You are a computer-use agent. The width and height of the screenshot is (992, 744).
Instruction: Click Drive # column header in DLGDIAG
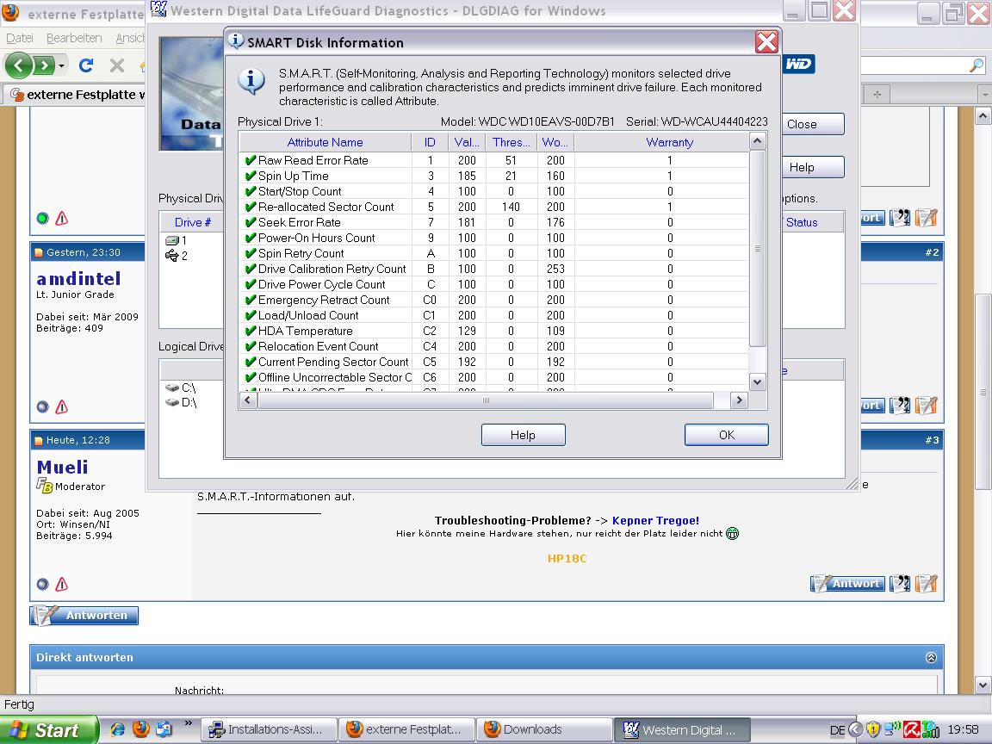192,222
